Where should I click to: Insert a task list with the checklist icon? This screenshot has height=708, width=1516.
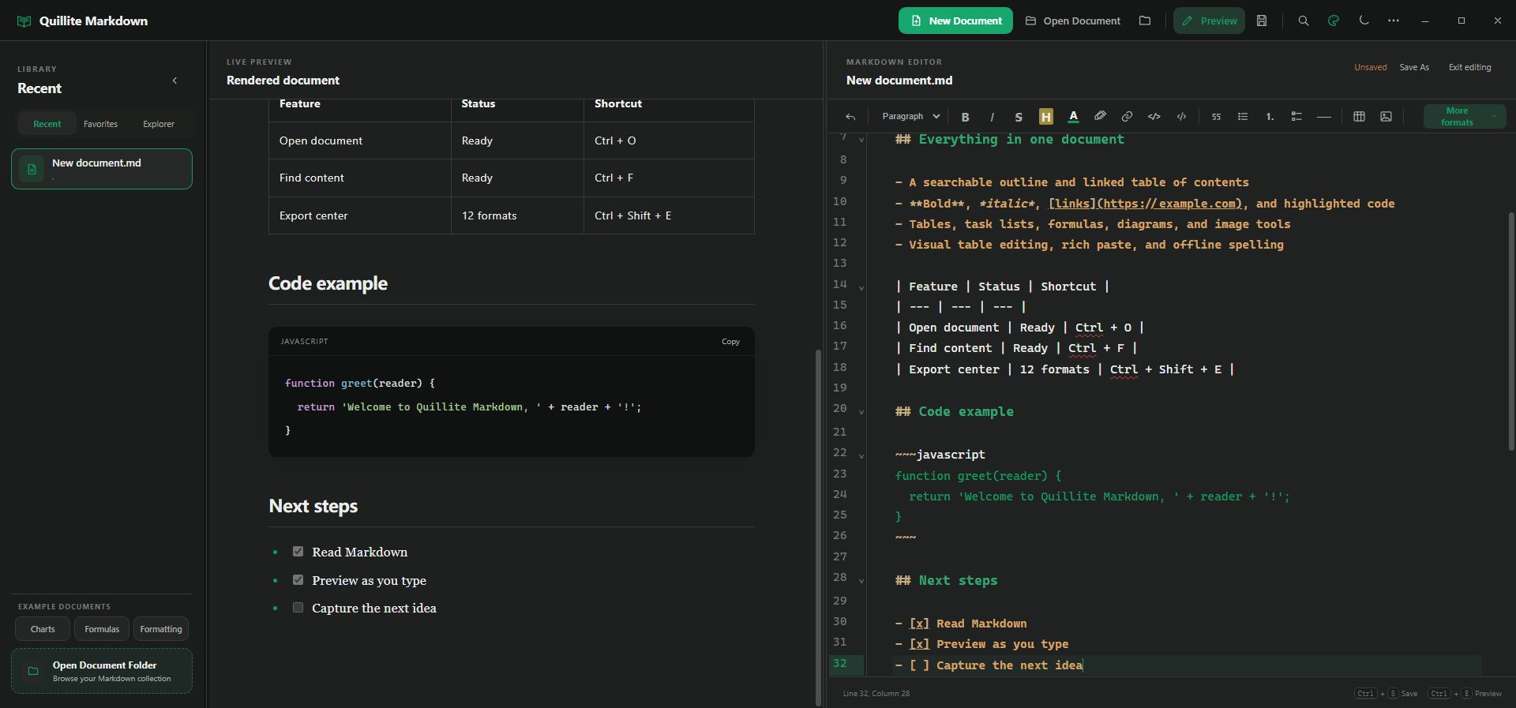(1296, 116)
